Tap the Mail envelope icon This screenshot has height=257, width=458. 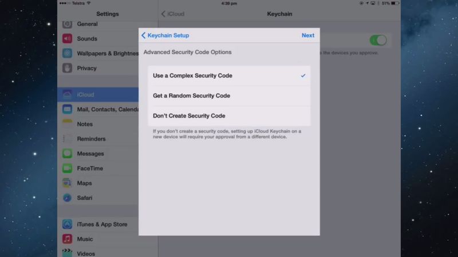click(x=67, y=109)
